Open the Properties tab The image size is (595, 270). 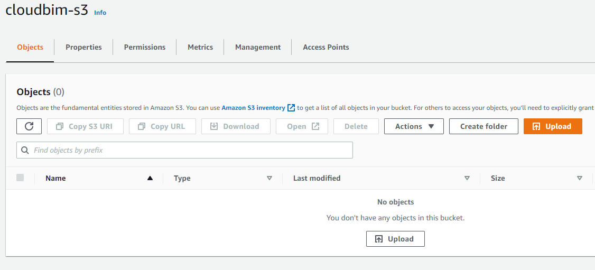tap(83, 48)
